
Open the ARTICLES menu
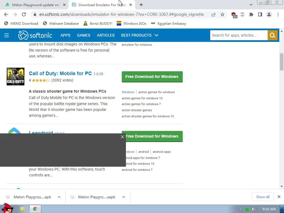click(106, 35)
